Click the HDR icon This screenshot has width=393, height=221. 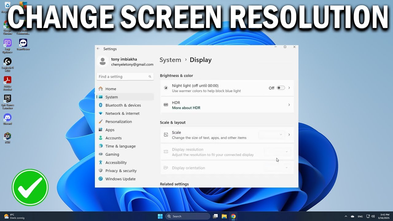pos(166,105)
